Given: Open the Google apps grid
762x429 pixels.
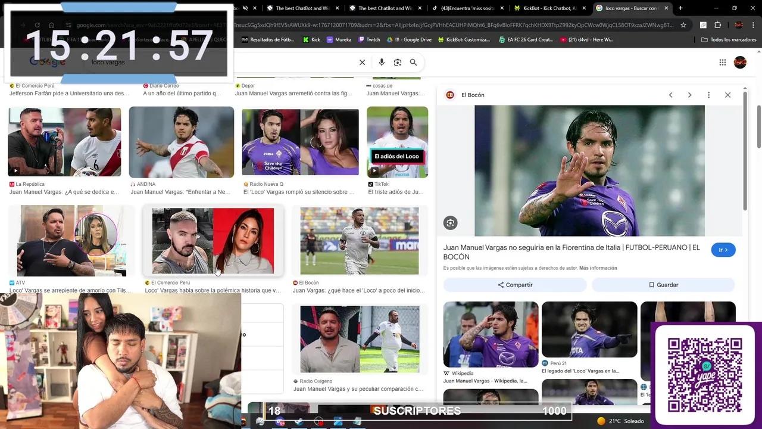Looking at the screenshot, I should pyautogui.click(x=722, y=63).
